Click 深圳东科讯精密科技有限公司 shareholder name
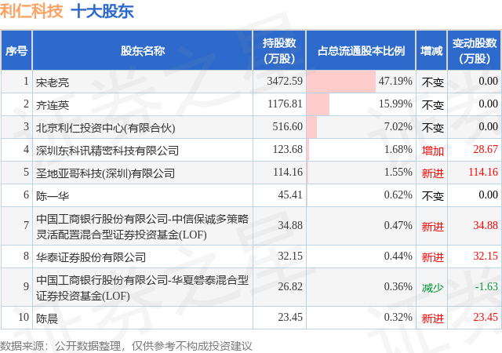The image size is (502, 353). 107,150
